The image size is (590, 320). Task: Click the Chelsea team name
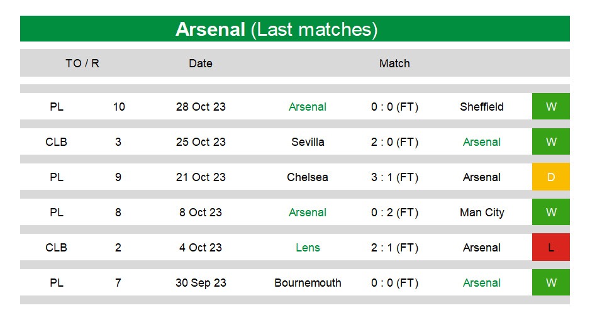[308, 177]
